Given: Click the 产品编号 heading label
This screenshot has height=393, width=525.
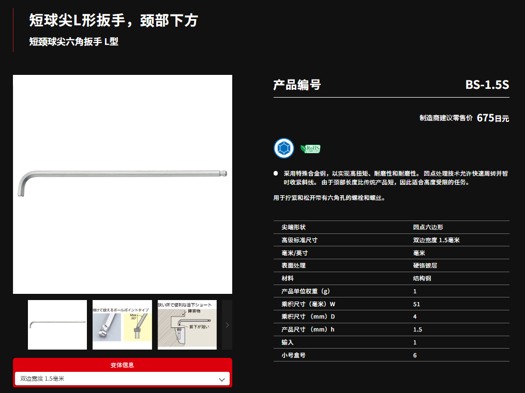Looking at the screenshot, I should coord(297,85).
